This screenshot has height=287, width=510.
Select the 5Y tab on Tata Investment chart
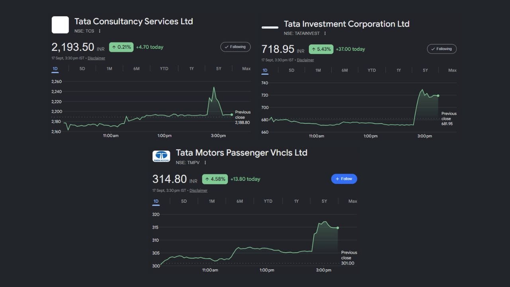point(426,70)
